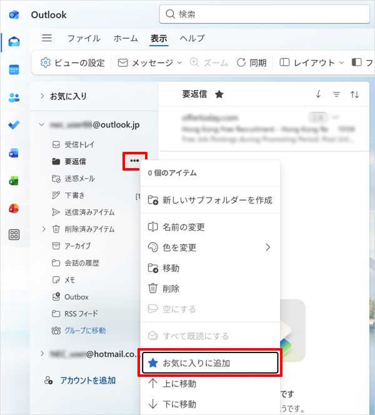Open the To Do checkmark icon
Image resolution: width=375 pixels, height=415 pixels.
(x=14, y=125)
